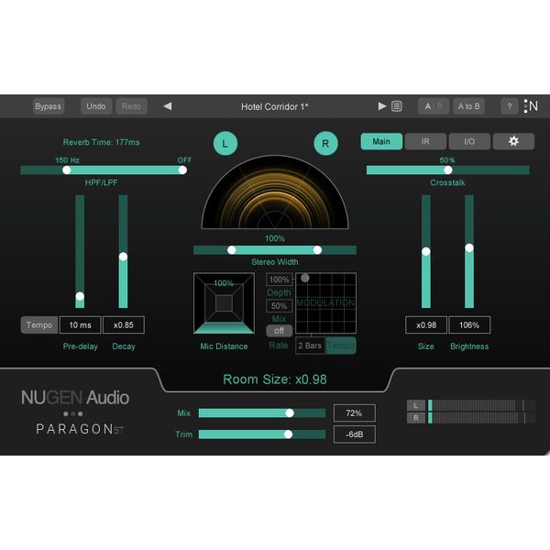
Task: Open the preset list icon
Action: click(397, 106)
